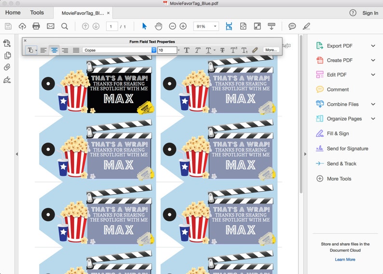Click the read mode download-arrow icon
The image size is (383, 274).
click(x=272, y=26)
